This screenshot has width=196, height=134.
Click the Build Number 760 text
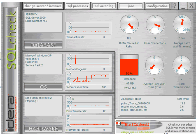[x=36, y=21]
